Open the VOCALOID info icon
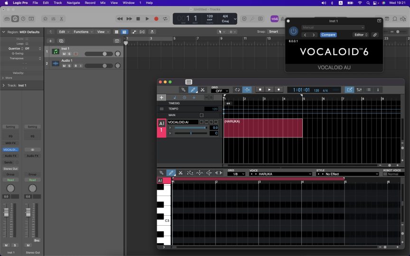 pyautogui.click(x=378, y=90)
